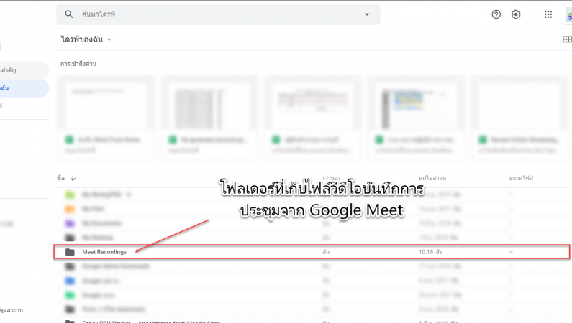572x323 pixels.
Task: Select the Meet Recordings folder name
Action: pyautogui.click(x=104, y=252)
